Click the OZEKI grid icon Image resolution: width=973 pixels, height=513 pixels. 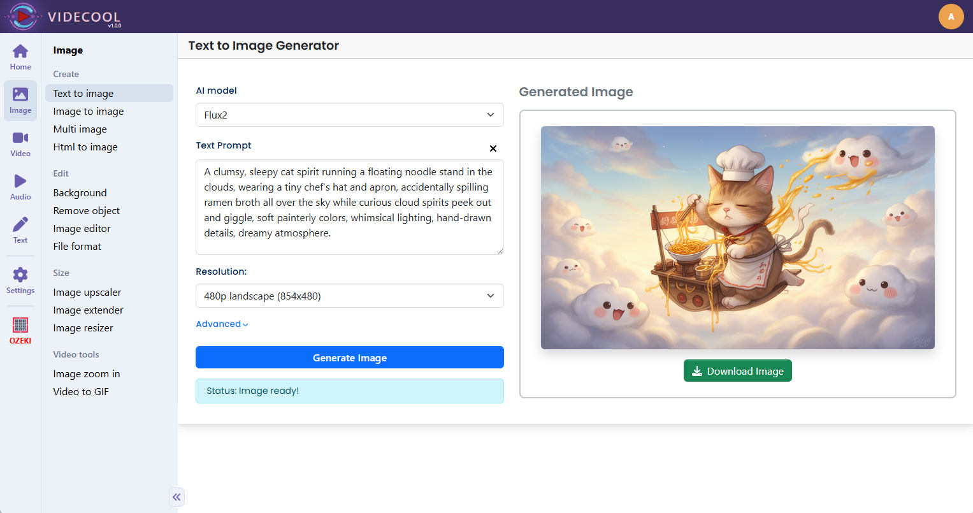coord(20,325)
